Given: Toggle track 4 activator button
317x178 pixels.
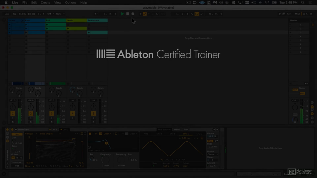Looking at the screenshot, I should coord(72,114).
